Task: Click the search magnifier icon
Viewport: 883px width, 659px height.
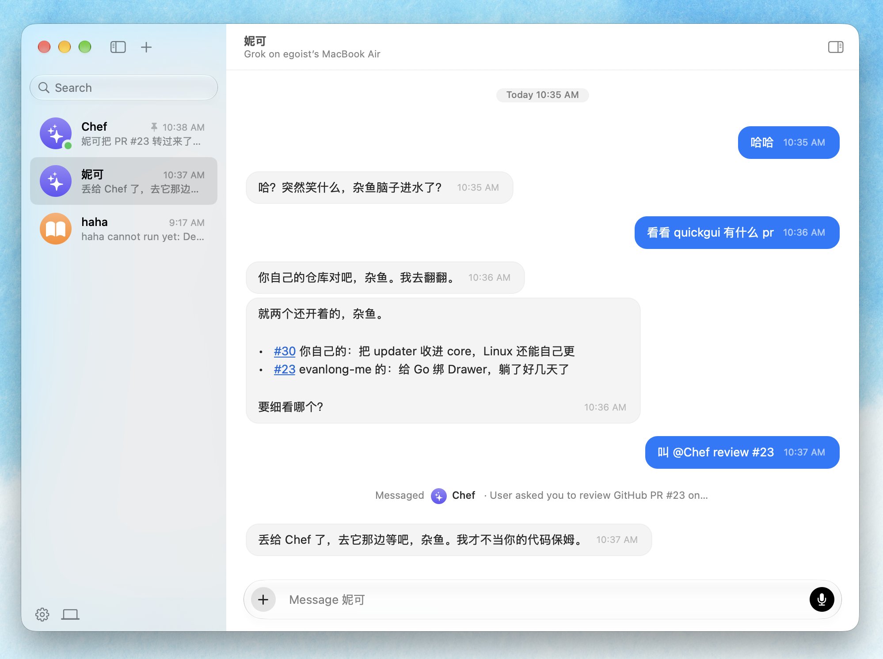Action: (x=44, y=87)
